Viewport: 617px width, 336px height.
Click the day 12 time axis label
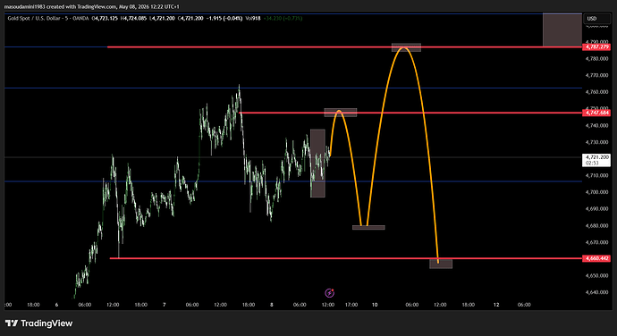point(496,305)
